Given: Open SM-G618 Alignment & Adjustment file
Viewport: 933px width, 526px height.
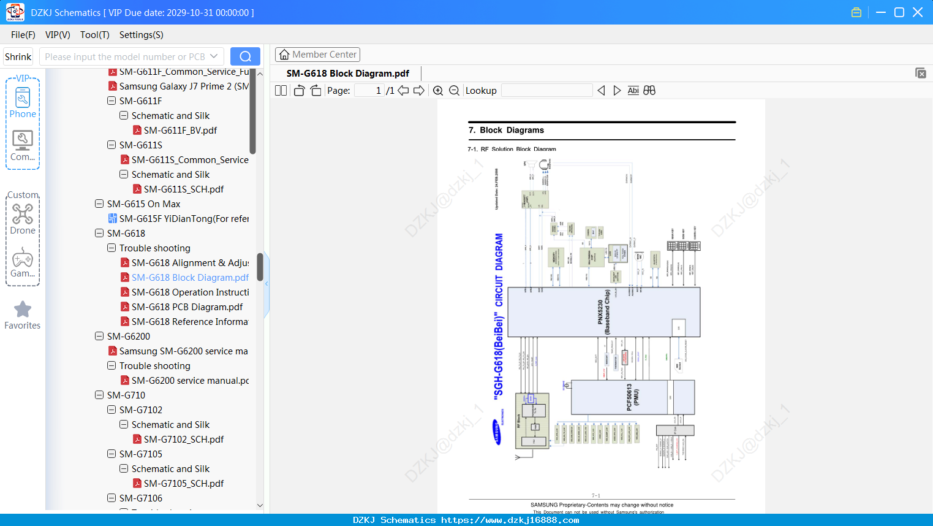Looking at the screenshot, I should (185, 262).
